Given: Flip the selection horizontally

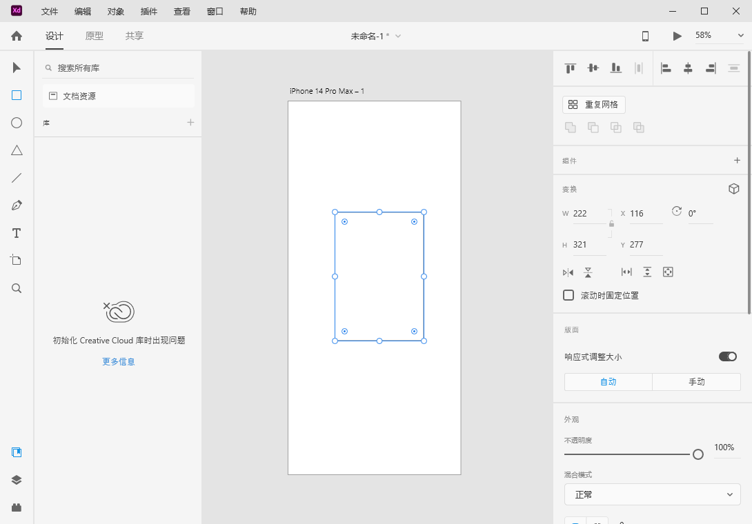Looking at the screenshot, I should pos(568,272).
